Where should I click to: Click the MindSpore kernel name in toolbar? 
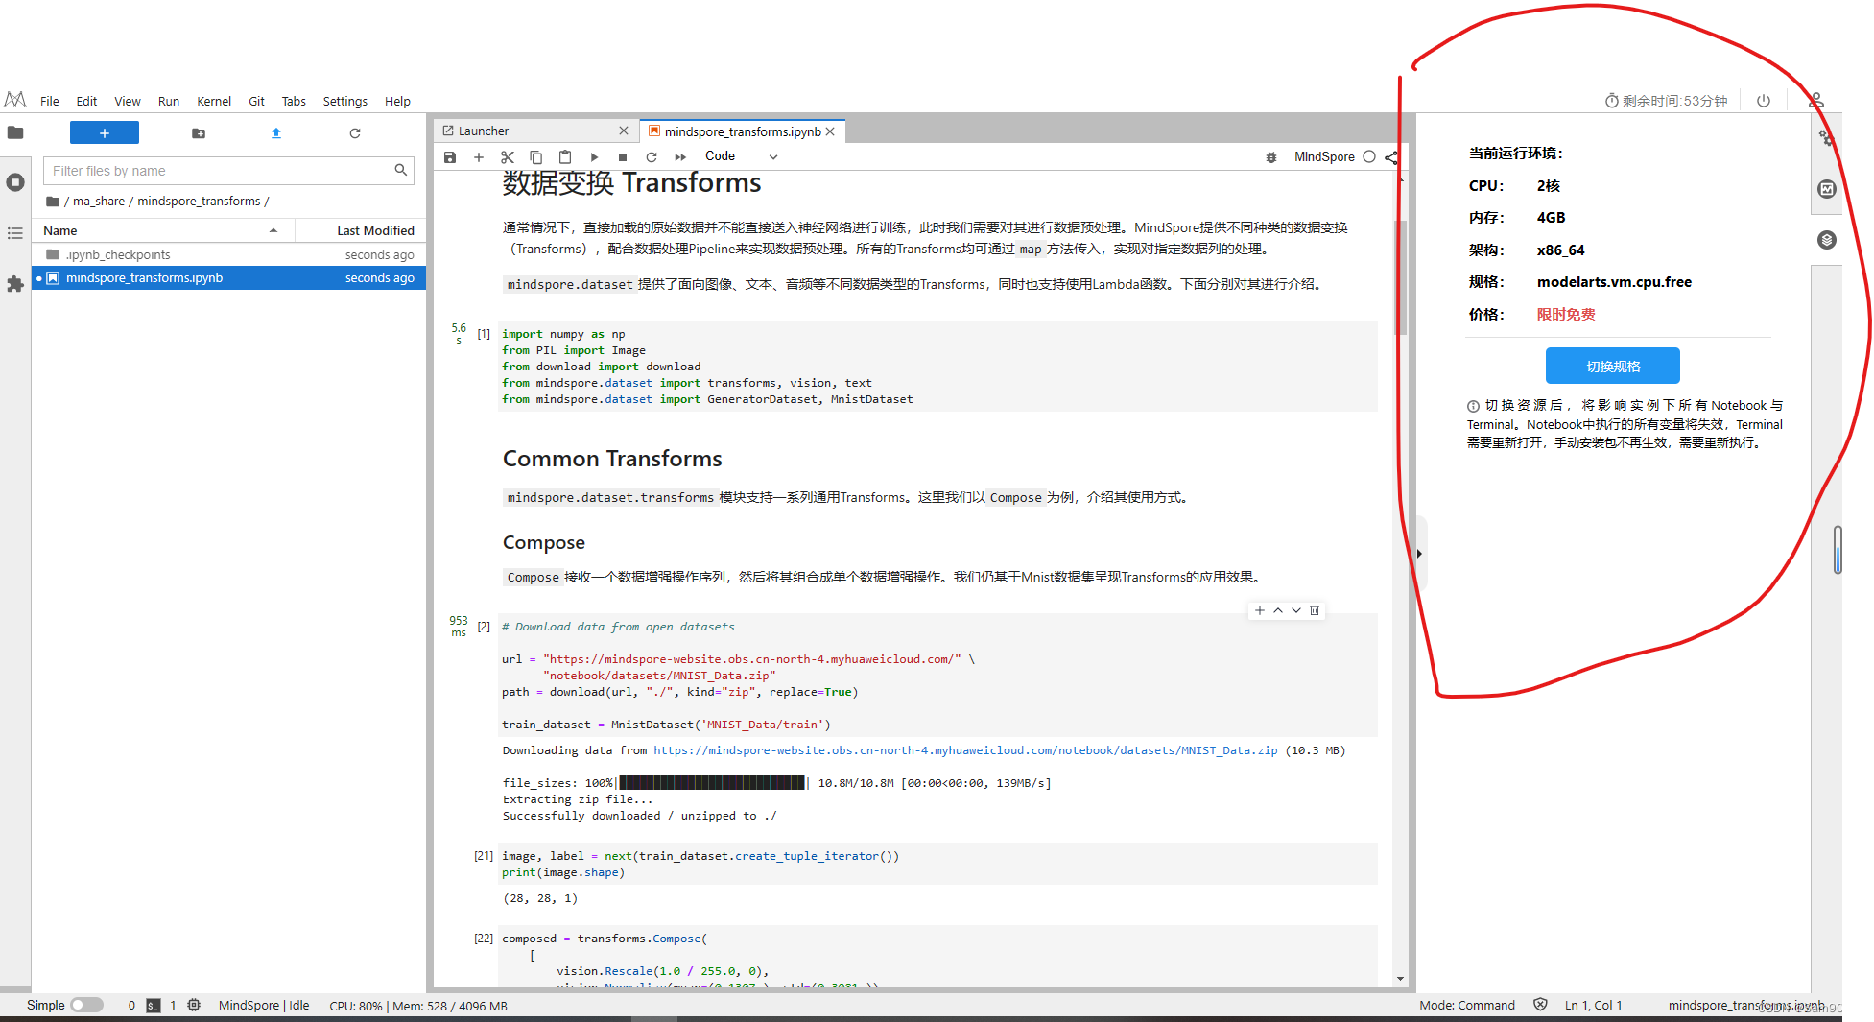[x=1324, y=157]
